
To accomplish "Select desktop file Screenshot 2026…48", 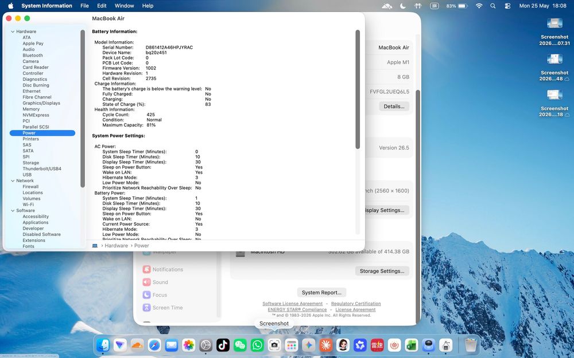I will [554, 68].
